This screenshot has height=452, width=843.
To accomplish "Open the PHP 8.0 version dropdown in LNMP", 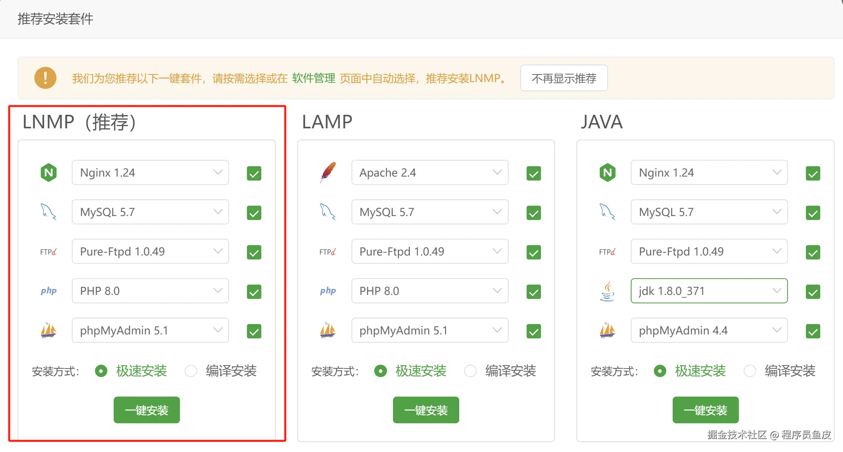I will tap(150, 291).
